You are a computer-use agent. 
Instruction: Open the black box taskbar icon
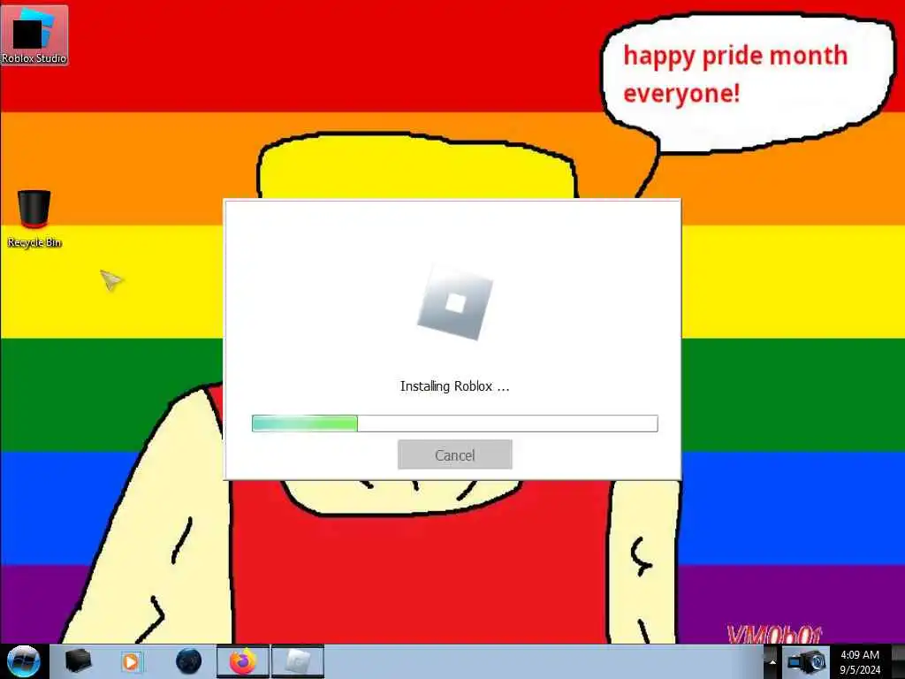pos(78,661)
